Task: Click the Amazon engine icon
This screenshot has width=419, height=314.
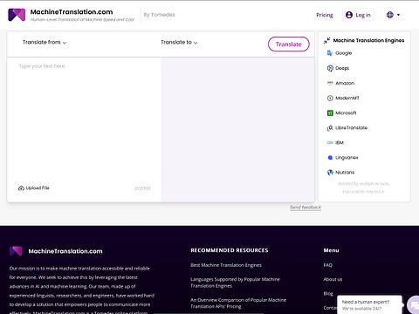Action: [330, 83]
